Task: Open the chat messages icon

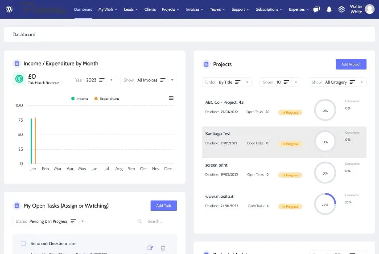Action: coord(317,9)
